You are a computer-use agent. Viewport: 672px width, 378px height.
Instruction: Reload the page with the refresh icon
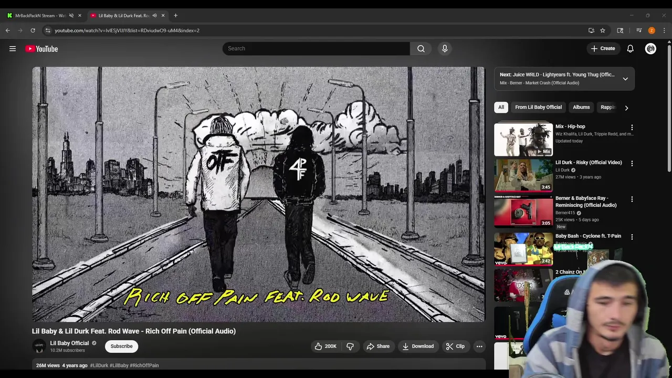pyautogui.click(x=33, y=30)
